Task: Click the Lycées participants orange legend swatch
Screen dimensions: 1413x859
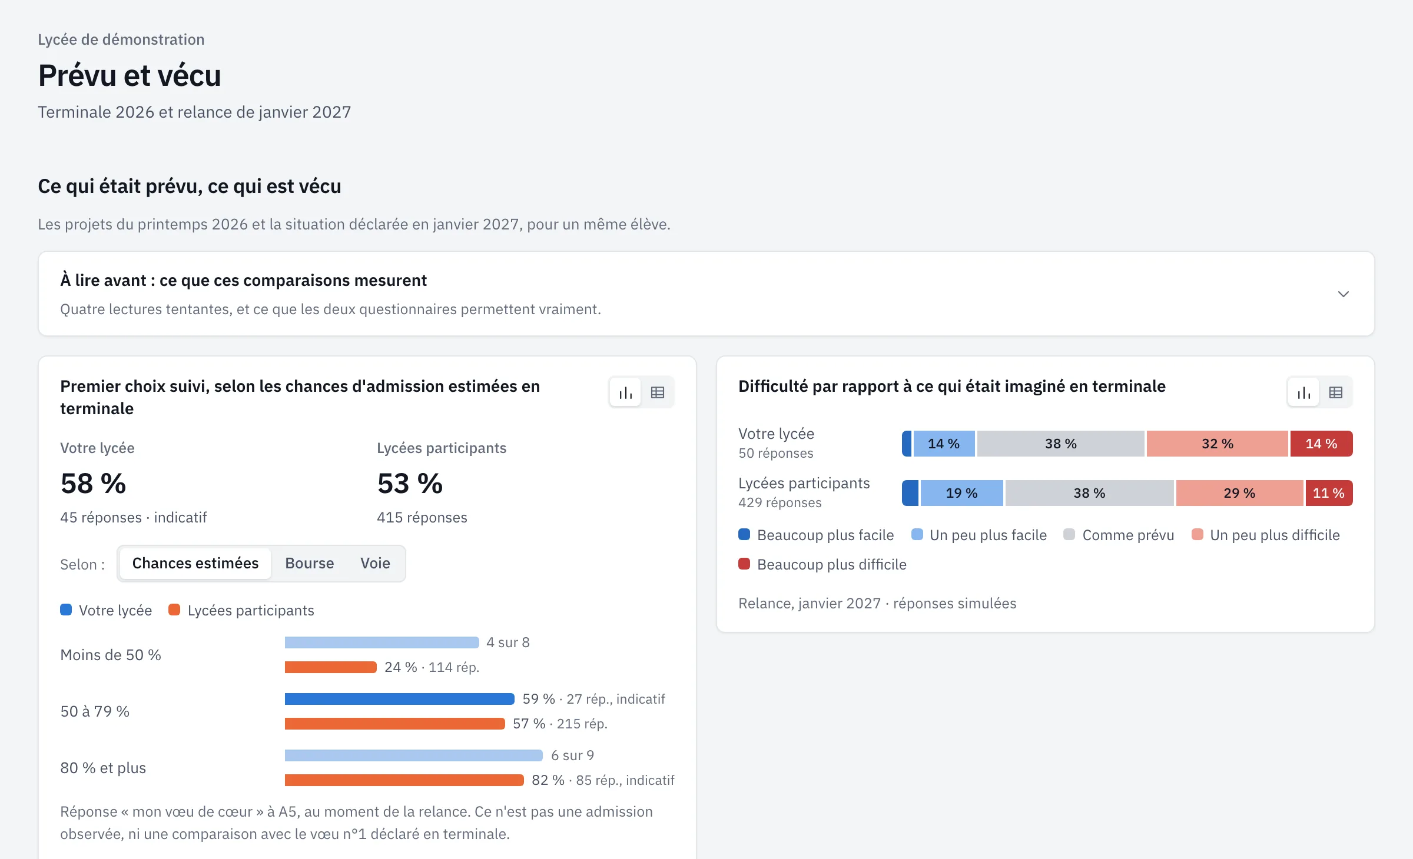Action: coord(174,610)
